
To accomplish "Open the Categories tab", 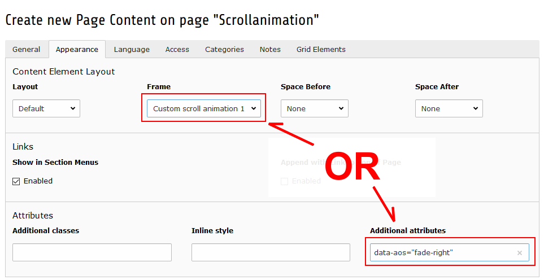I will click(x=224, y=50).
